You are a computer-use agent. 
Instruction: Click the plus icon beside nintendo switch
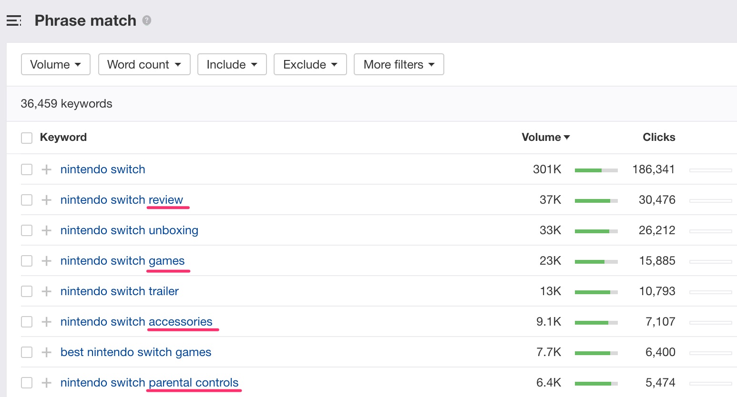[46, 169]
